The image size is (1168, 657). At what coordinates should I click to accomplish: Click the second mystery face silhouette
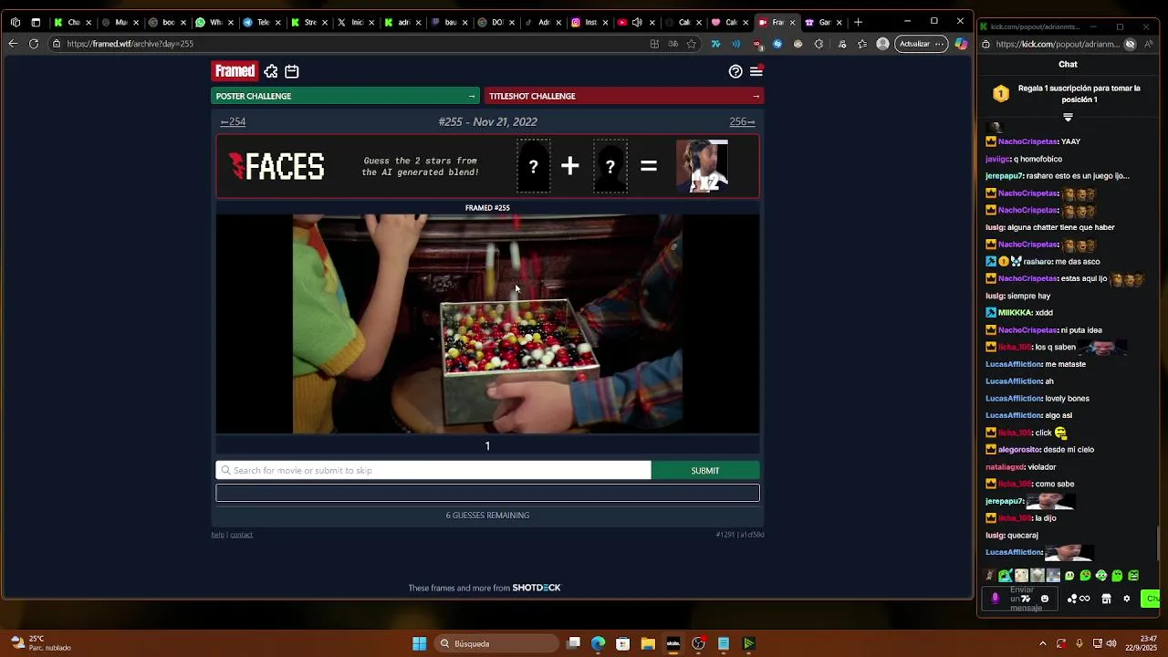pyautogui.click(x=610, y=166)
